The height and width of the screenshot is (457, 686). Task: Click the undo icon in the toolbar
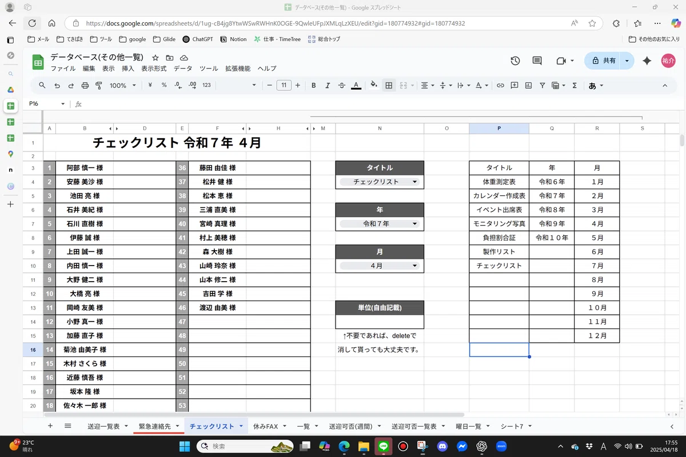tap(57, 86)
